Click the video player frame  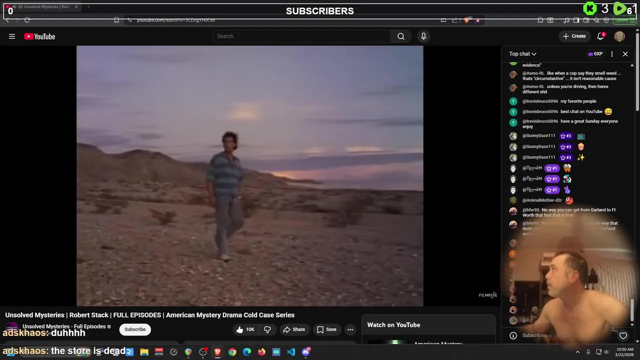coord(250,175)
